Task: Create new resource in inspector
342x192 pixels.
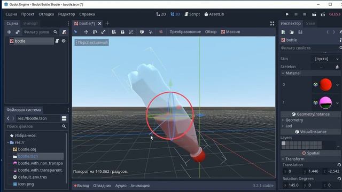Action: [x=283, y=32]
